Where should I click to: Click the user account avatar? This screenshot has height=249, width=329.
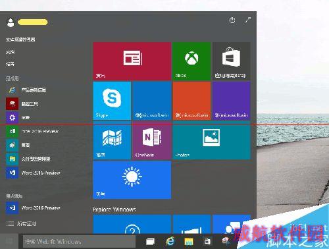pyautogui.click(x=11, y=22)
